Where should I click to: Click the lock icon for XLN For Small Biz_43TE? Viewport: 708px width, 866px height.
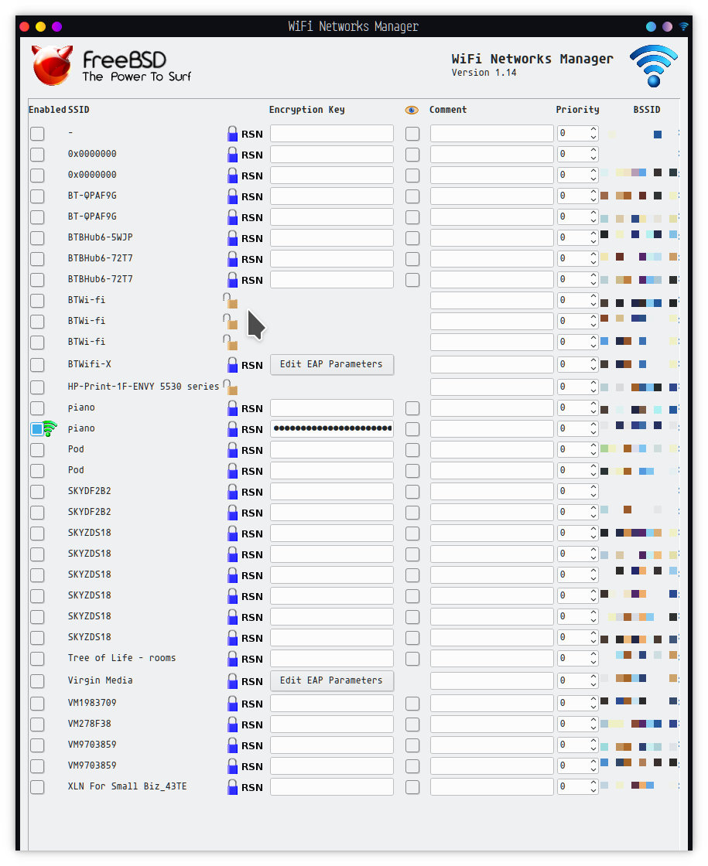232,787
